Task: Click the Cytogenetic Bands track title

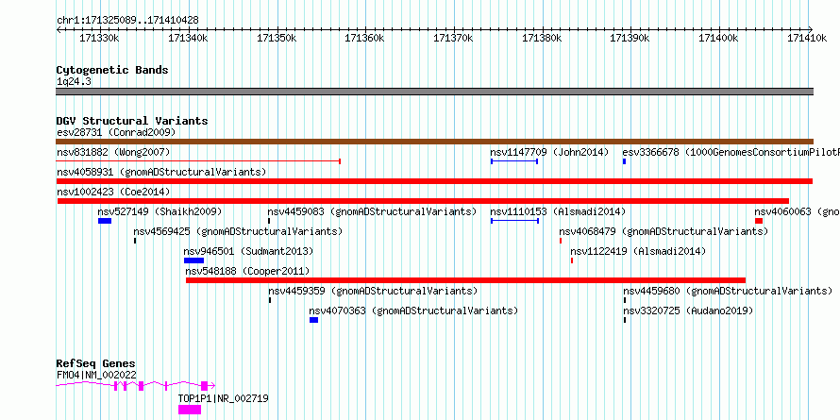Action: click(x=112, y=70)
